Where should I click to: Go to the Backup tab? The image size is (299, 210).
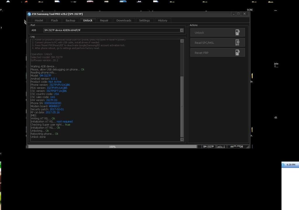[x=70, y=20]
